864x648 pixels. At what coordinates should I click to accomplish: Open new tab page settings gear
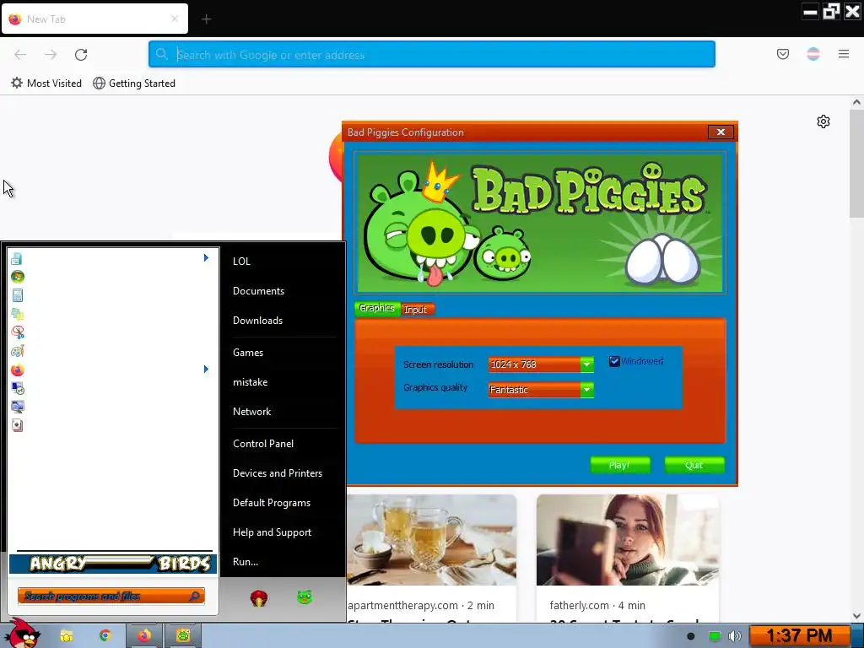[x=823, y=121]
